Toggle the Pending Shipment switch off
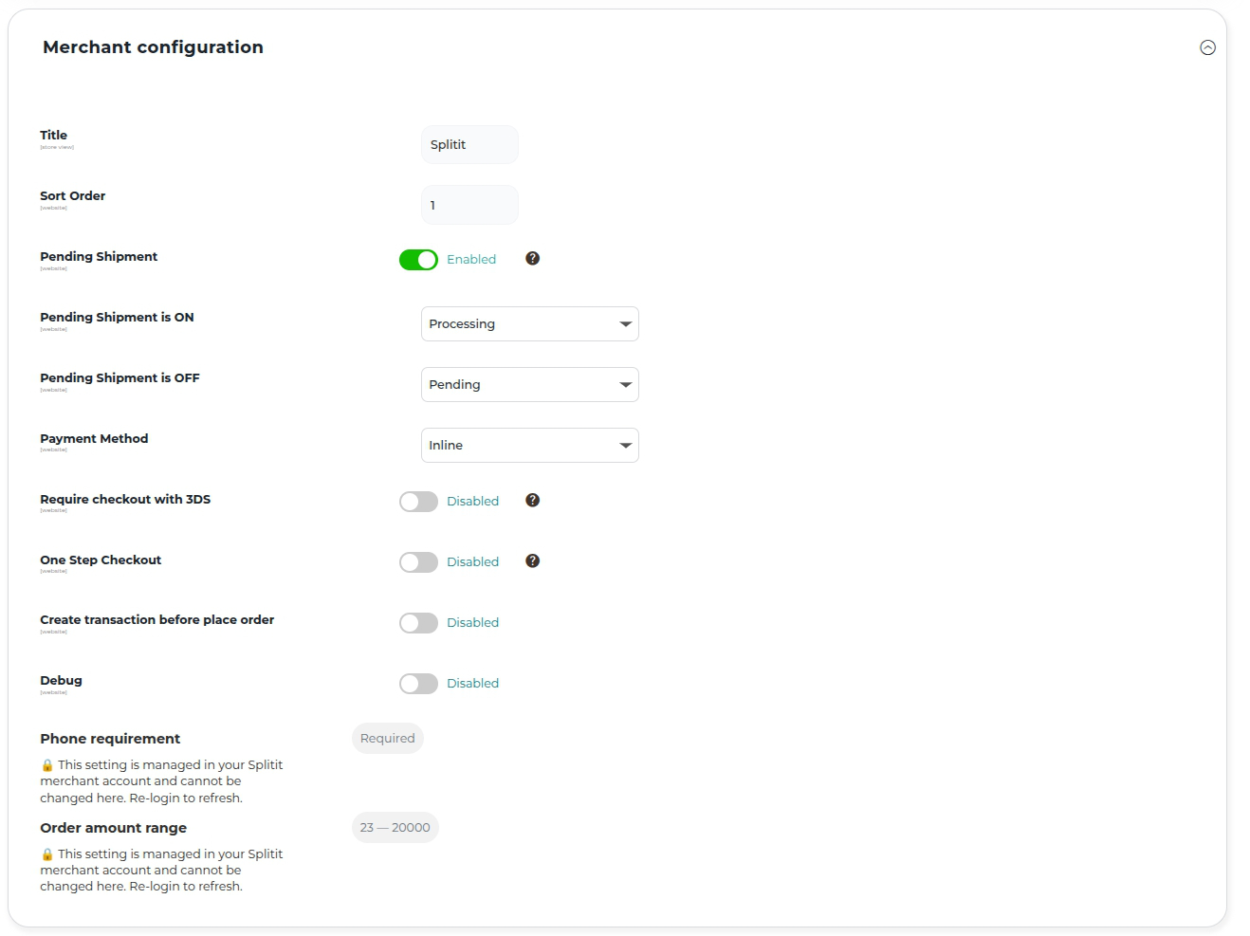Screen dimensions: 1250x936 coord(418,260)
